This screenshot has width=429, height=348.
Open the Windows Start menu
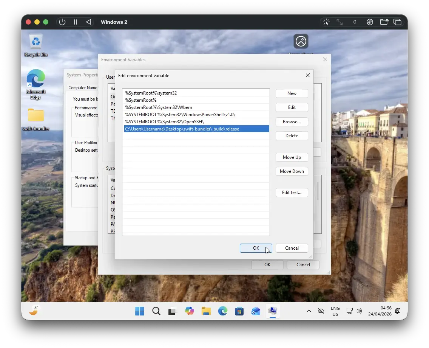click(139, 311)
